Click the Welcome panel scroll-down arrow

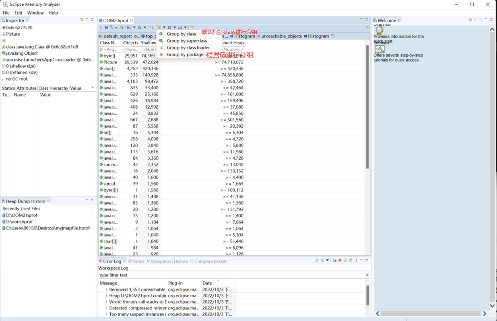pos(492,305)
